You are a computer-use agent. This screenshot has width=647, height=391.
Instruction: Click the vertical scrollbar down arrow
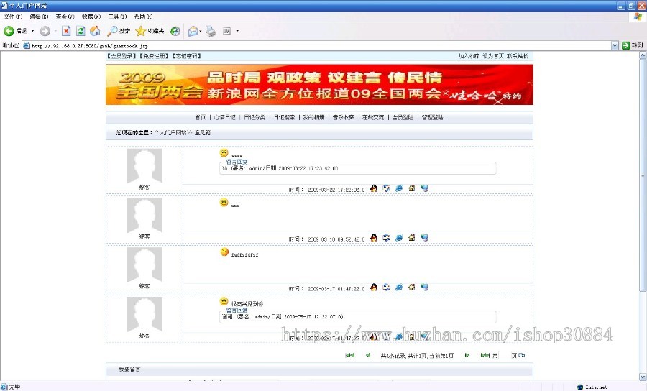643,377
